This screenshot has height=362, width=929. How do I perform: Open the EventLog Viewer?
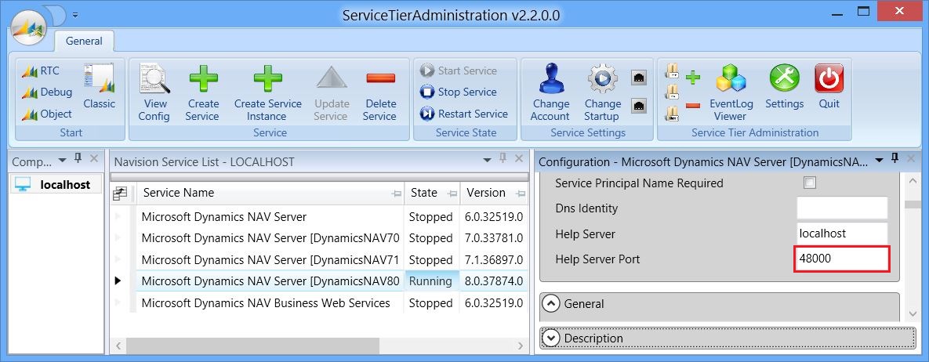731,92
